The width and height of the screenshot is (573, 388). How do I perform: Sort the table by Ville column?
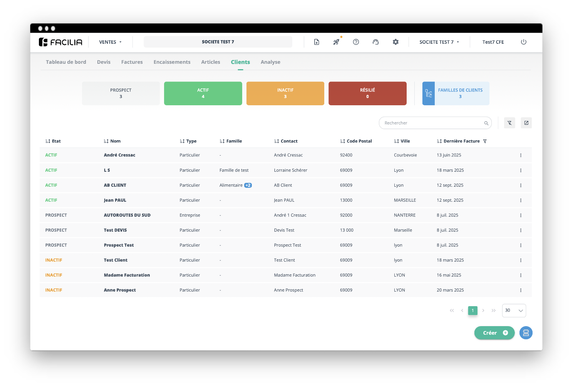pos(397,141)
